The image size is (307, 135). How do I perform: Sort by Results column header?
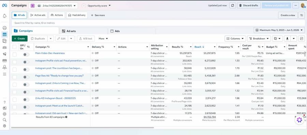[177, 47]
